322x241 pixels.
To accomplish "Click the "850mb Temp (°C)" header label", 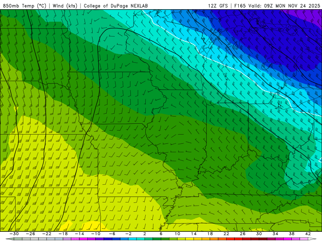I will tap(25, 6).
